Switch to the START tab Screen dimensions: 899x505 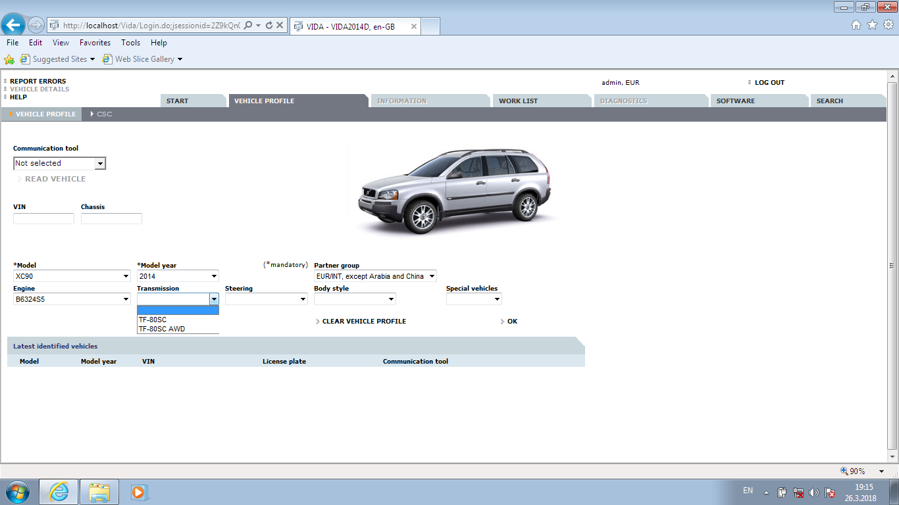tap(193, 101)
